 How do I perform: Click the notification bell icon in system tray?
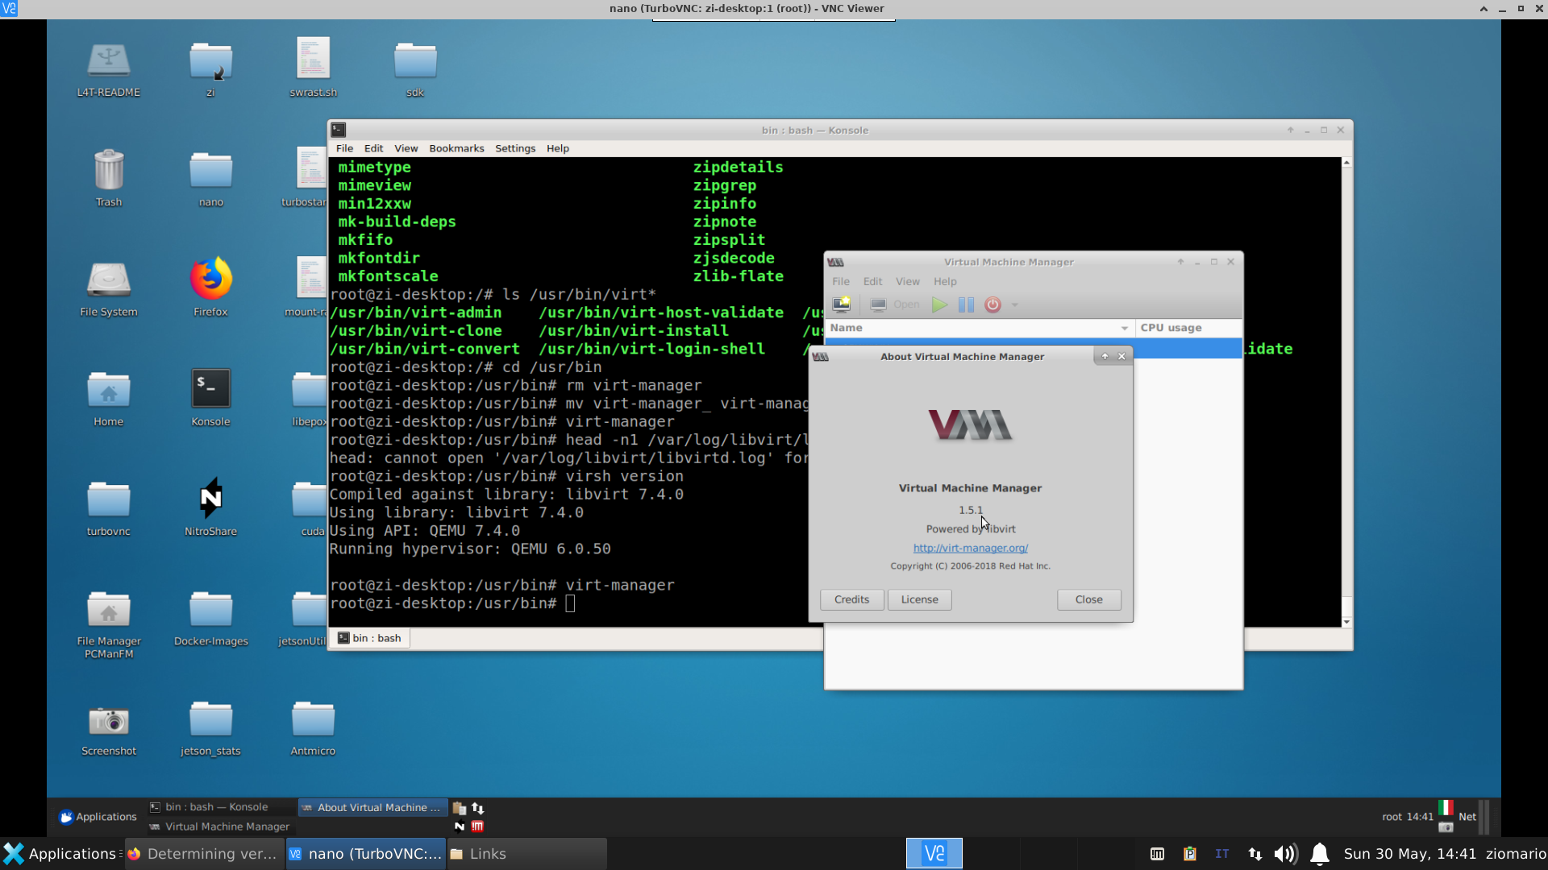1319,853
